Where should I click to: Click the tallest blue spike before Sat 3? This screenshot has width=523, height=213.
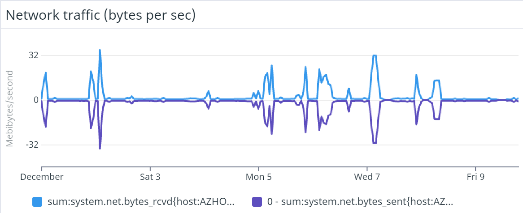pos(100,50)
